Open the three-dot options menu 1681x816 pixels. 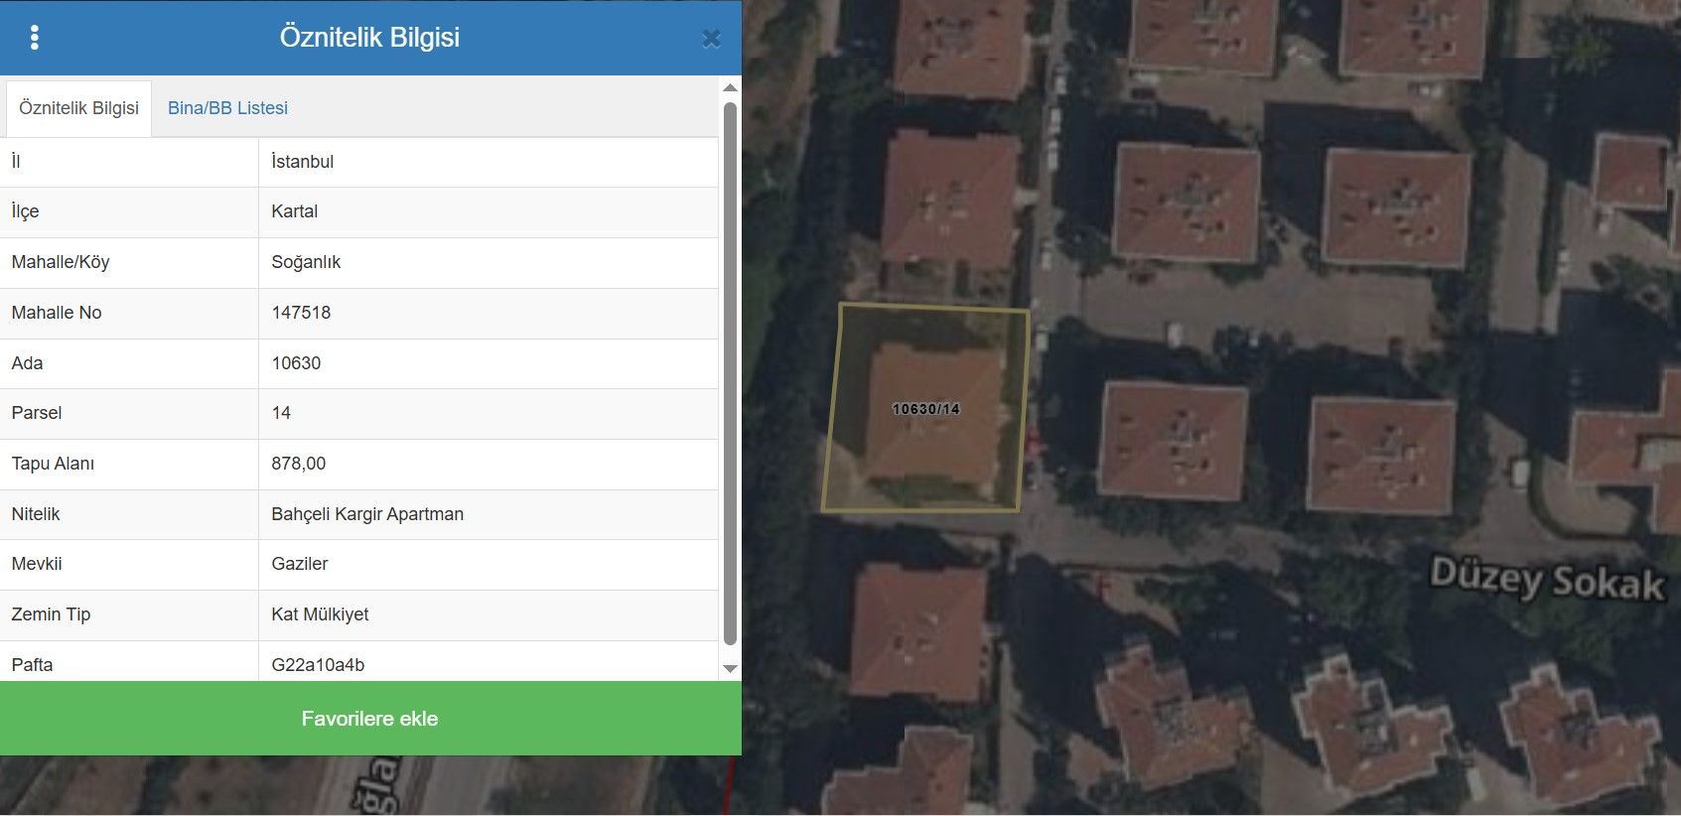35,38
